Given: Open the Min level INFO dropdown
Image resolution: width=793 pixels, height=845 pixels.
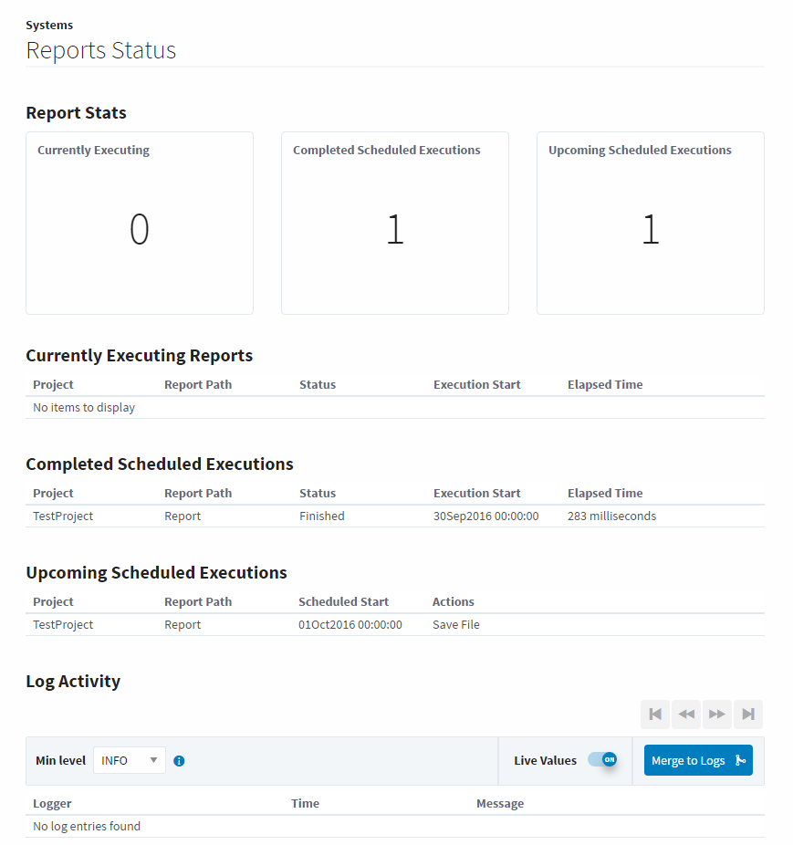Looking at the screenshot, I should click(x=129, y=760).
